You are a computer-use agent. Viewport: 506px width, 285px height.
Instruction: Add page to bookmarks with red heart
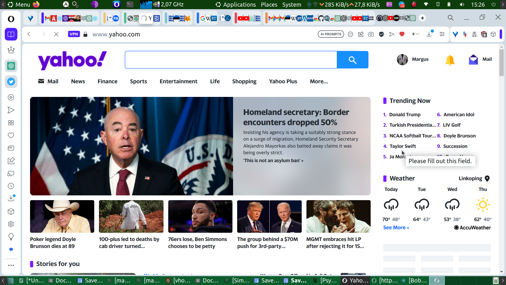tap(402, 34)
